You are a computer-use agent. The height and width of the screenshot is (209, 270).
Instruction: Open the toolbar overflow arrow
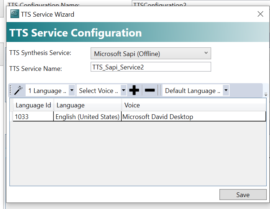click(266, 94)
